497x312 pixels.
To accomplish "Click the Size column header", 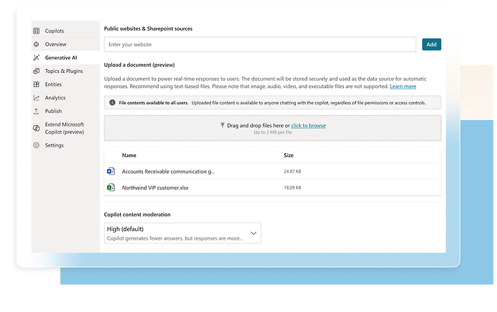I will tap(288, 155).
